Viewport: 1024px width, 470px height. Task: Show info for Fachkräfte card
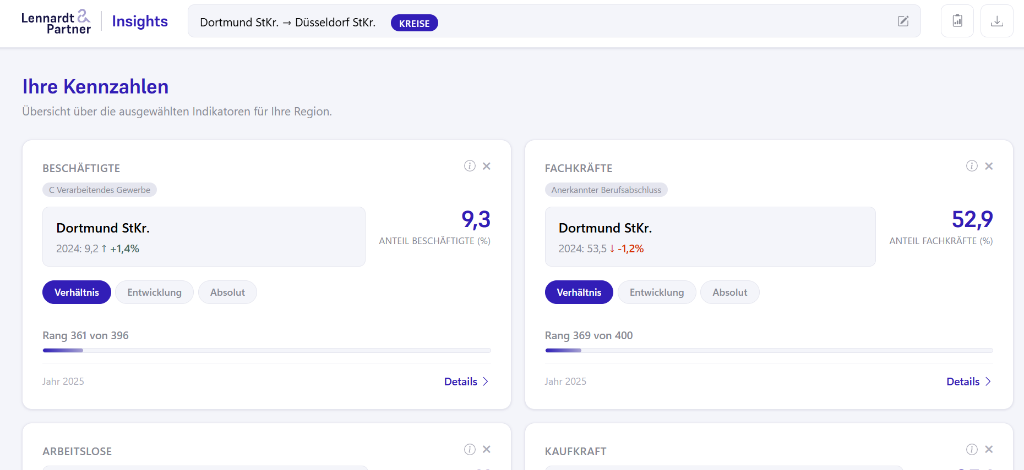coord(972,166)
